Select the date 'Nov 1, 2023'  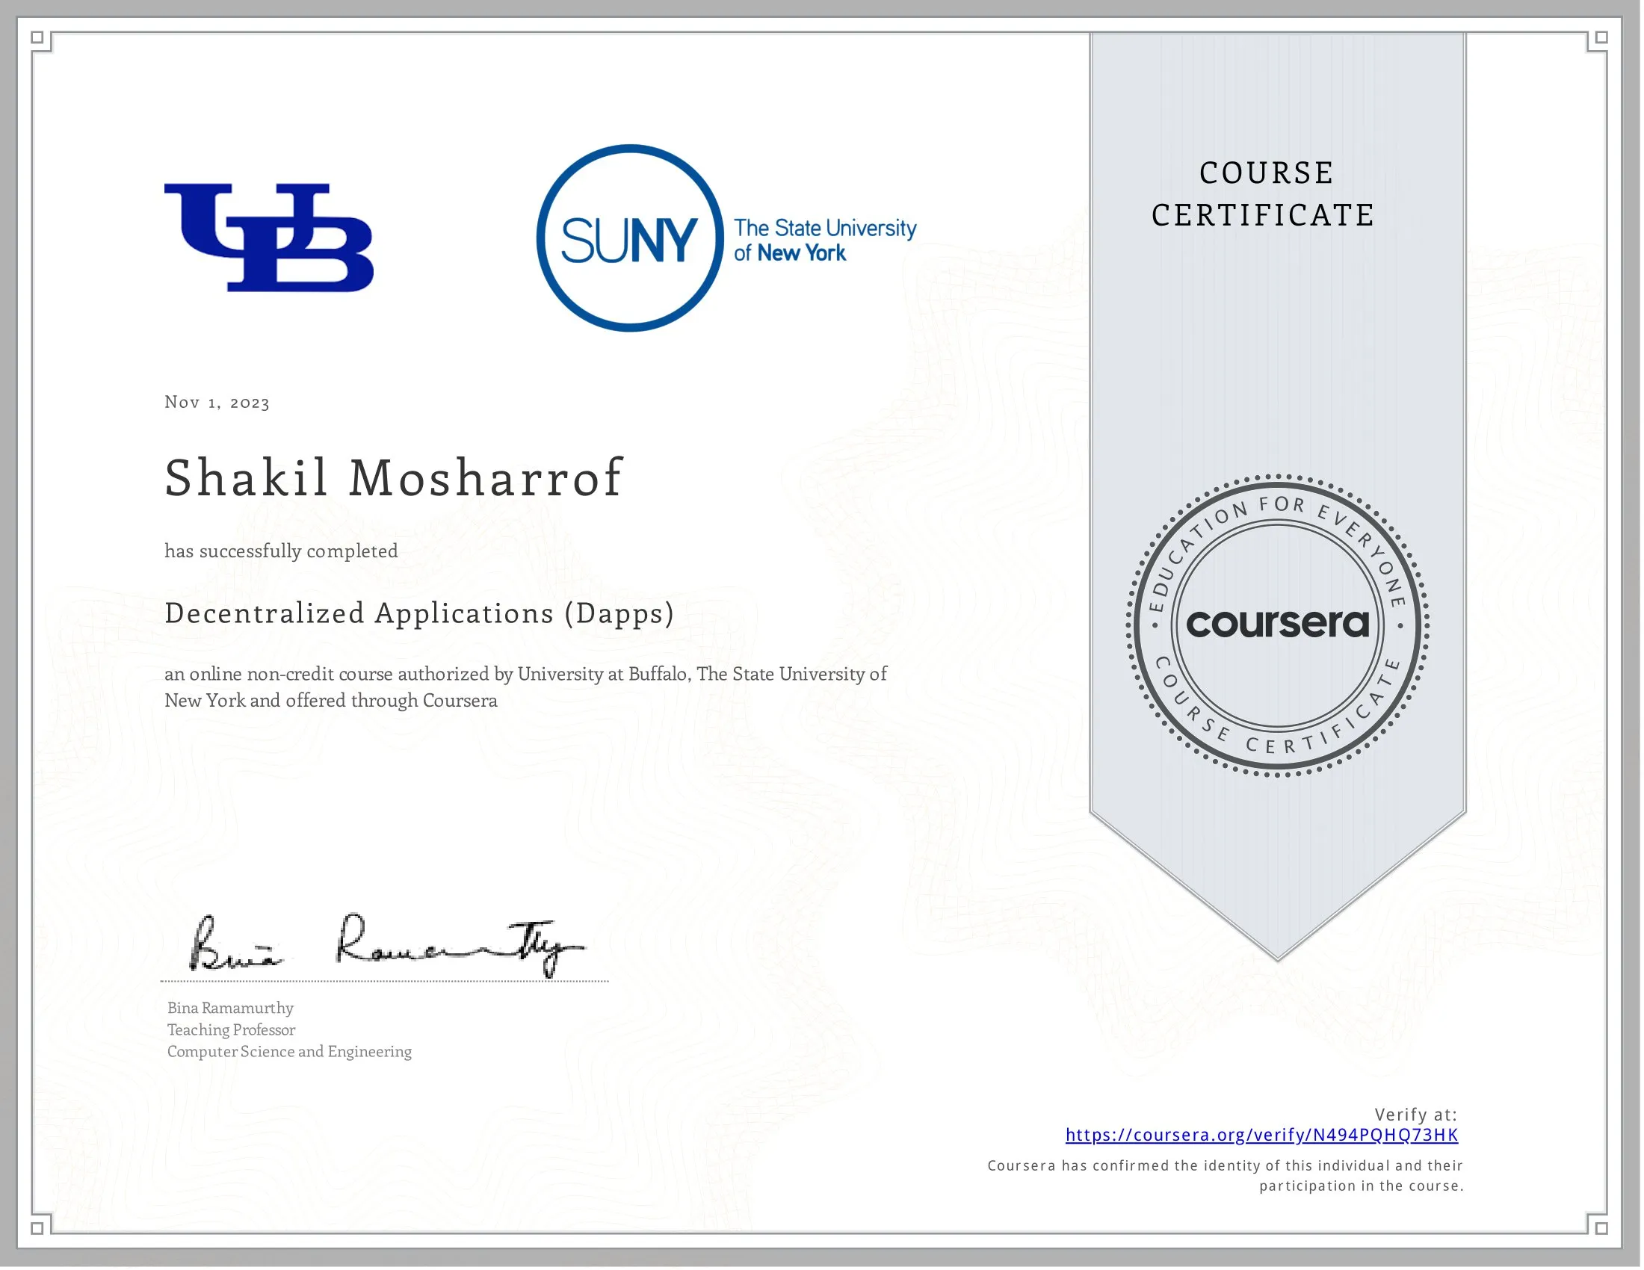tap(215, 404)
